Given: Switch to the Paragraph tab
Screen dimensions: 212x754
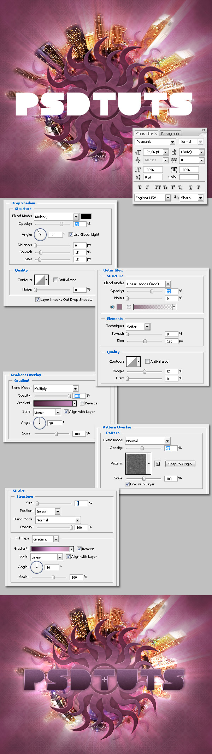Looking at the screenshot, I should click(x=170, y=134).
